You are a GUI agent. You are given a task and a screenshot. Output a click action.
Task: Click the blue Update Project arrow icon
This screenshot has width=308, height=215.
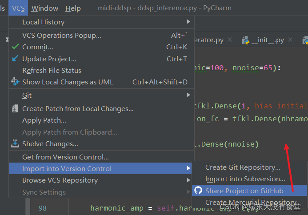(15, 58)
